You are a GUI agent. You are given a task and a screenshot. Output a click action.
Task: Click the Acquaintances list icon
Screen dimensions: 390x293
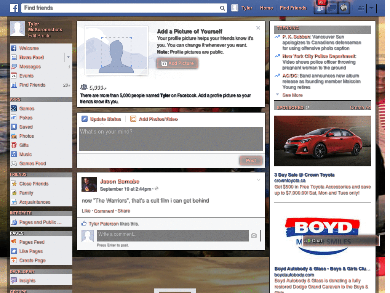[14, 202]
